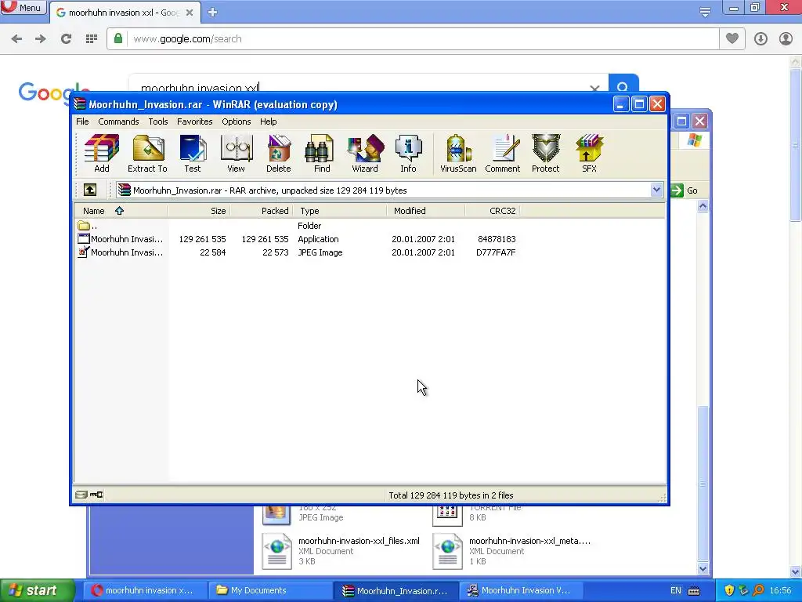The width and height of the screenshot is (802, 602).
Task: Open Opera downloads icon
Action: (x=760, y=38)
